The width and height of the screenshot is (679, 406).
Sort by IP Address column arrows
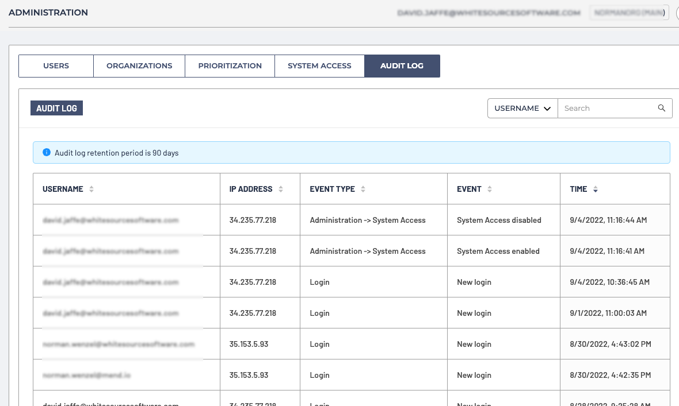281,189
